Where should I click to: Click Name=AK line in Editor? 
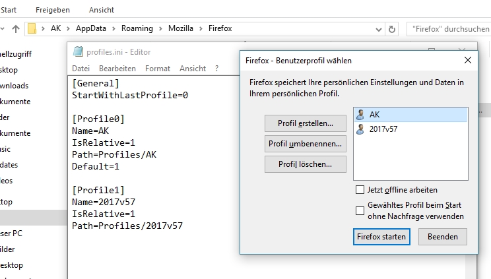(90, 131)
